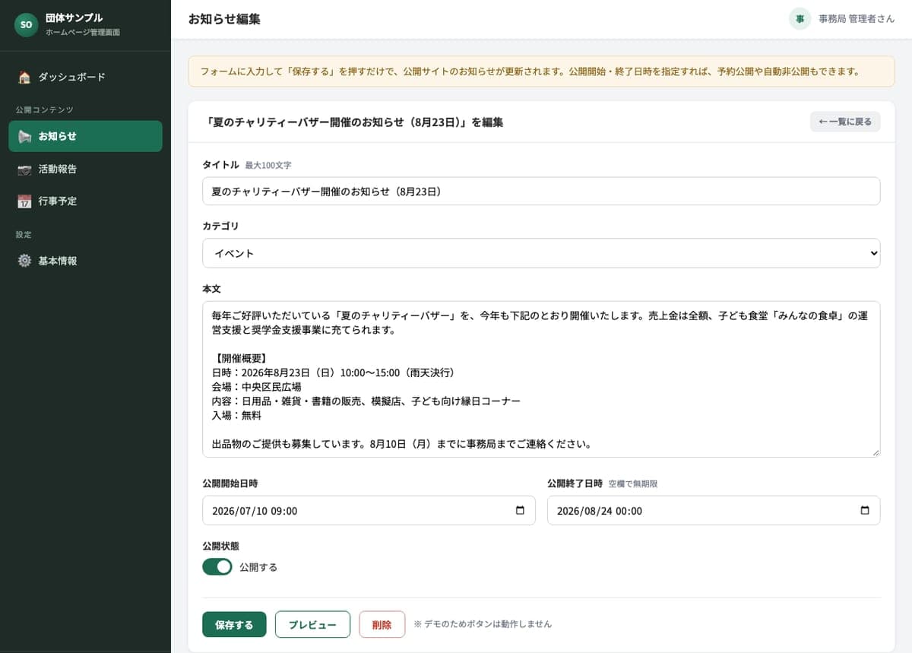Click the 設定 sidebar section label
The width and height of the screenshot is (912, 653).
coord(24,235)
